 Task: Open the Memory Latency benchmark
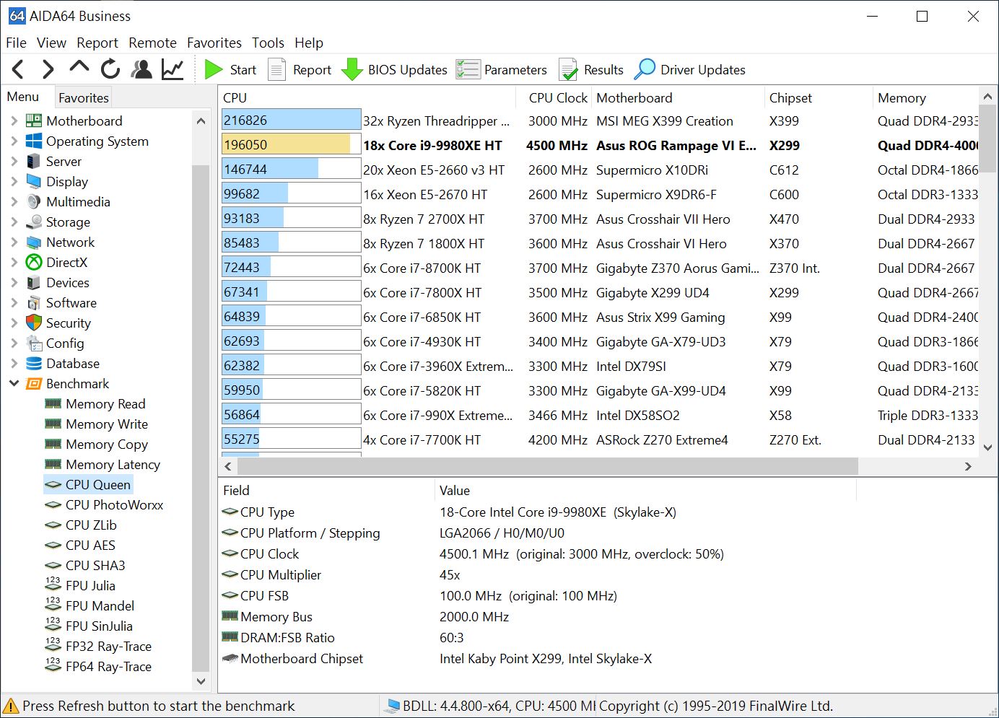[113, 464]
